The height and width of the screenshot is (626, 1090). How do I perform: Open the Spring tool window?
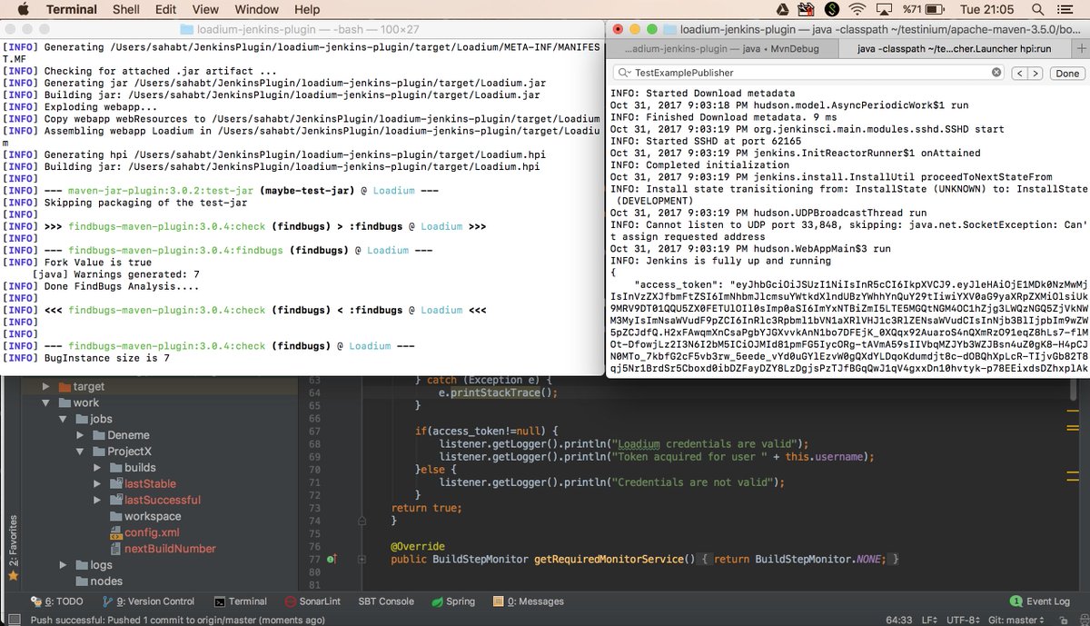[x=453, y=601]
